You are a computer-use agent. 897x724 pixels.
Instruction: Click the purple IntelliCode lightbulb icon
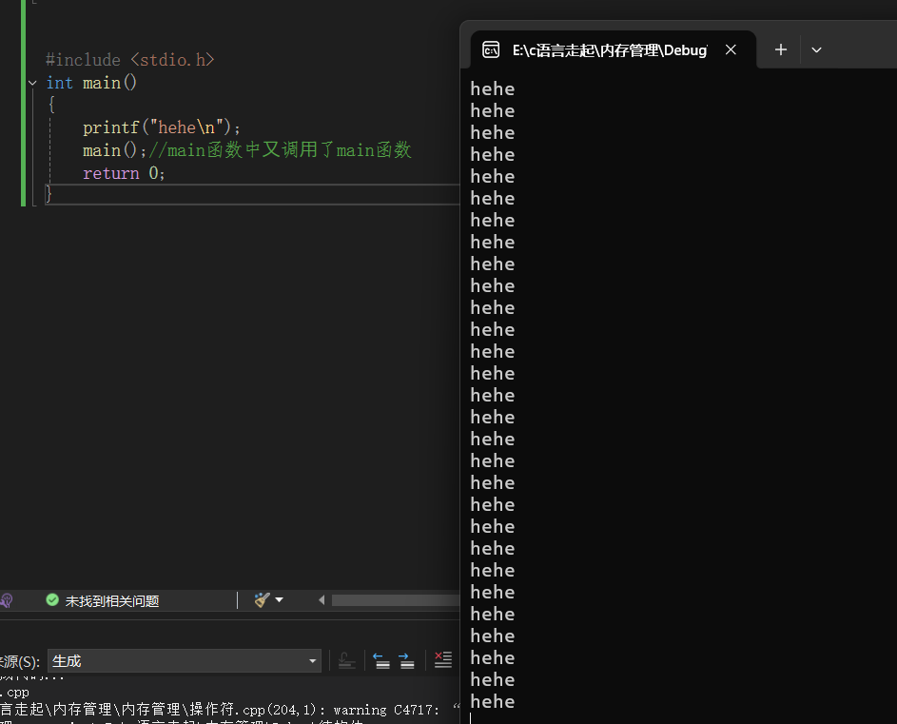pos(7,600)
